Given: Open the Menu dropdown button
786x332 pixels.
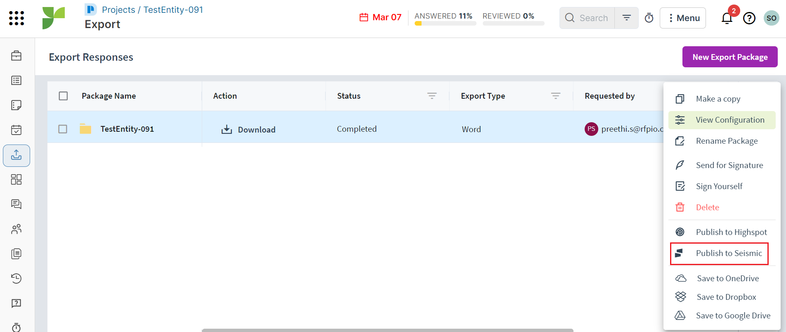Looking at the screenshot, I should pos(683,18).
